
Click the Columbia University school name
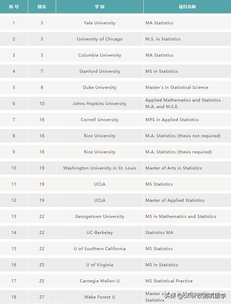point(100,55)
